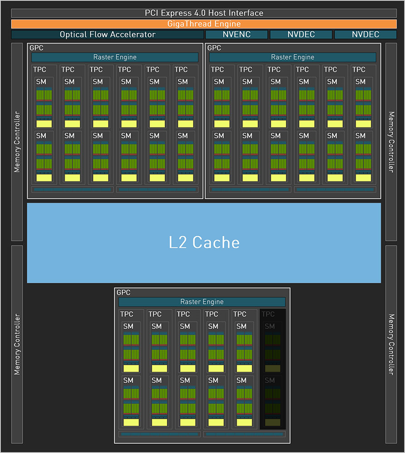This screenshot has height=453, width=405.
Task: Select the NVENC block
Action: (237, 34)
